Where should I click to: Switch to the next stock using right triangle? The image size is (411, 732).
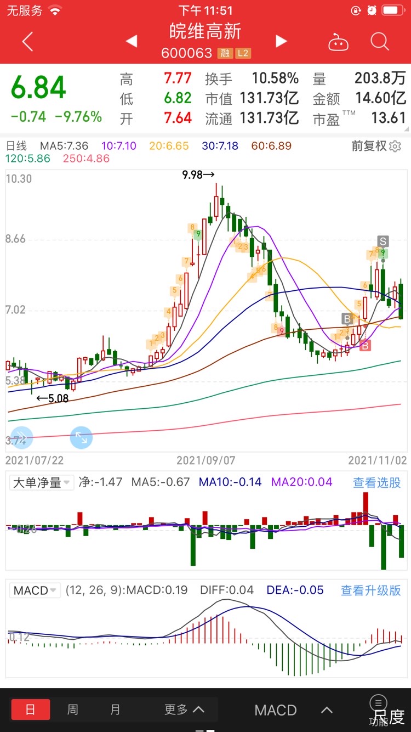pos(281,41)
